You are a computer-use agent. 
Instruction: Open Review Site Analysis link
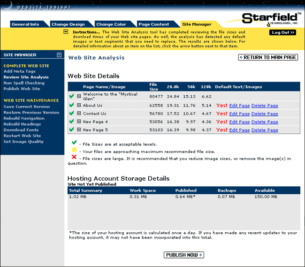(26, 77)
